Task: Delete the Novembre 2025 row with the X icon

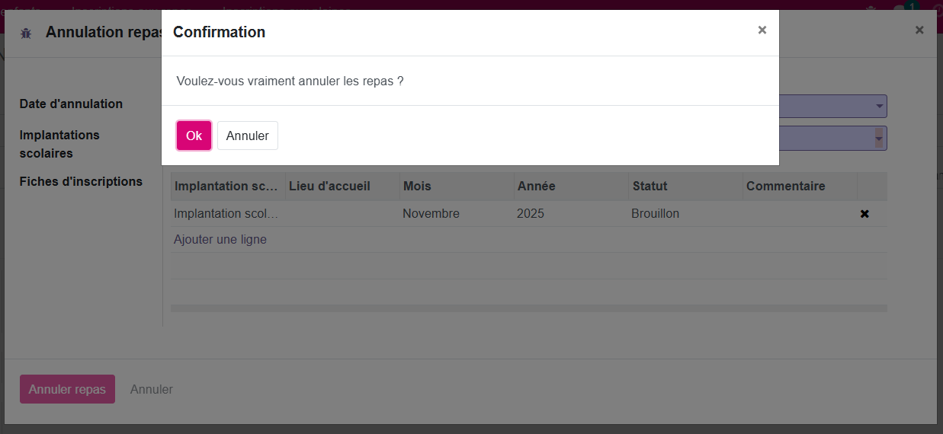Action: tap(864, 214)
